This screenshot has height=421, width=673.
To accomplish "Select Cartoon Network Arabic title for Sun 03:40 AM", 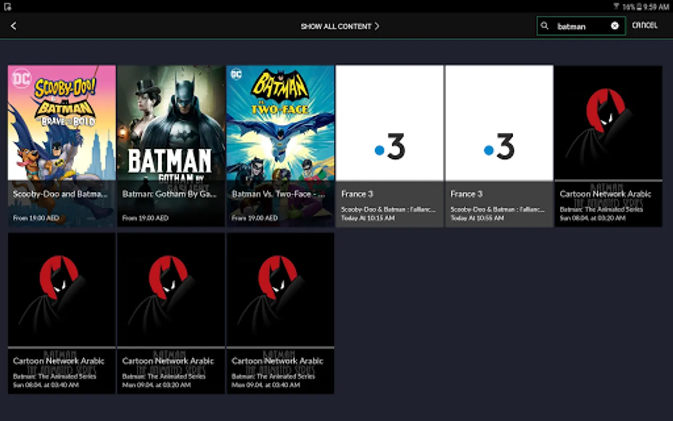I will pos(58,361).
